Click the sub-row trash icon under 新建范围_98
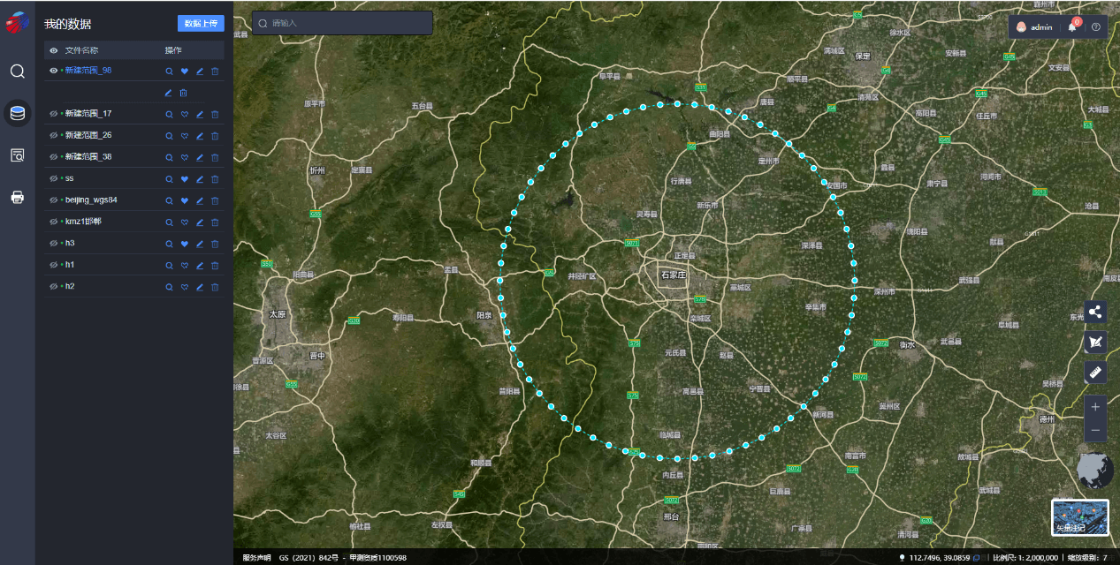 coord(183,93)
